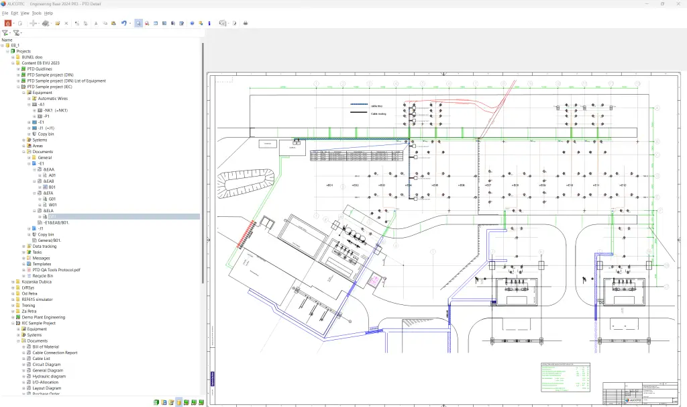Image resolution: width=687 pixels, height=407 pixels.
Task: Click the first funnel filter icon
Action: 5,32
